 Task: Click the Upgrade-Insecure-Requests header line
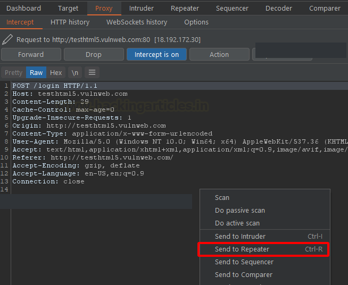pos(72,118)
